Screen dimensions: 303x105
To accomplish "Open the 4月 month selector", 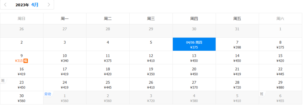I will pos(35,5).
